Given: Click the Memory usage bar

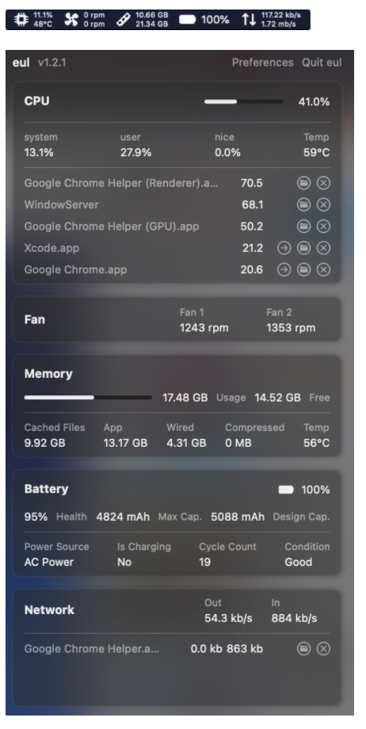Looking at the screenshot, I should coord(88,398).
